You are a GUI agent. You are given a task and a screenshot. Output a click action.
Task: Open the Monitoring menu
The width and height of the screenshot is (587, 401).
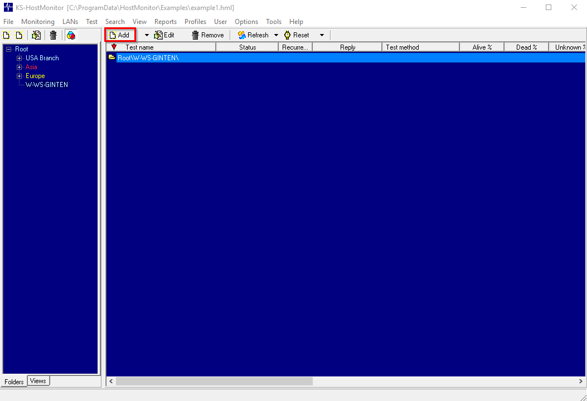coord(37,21)
